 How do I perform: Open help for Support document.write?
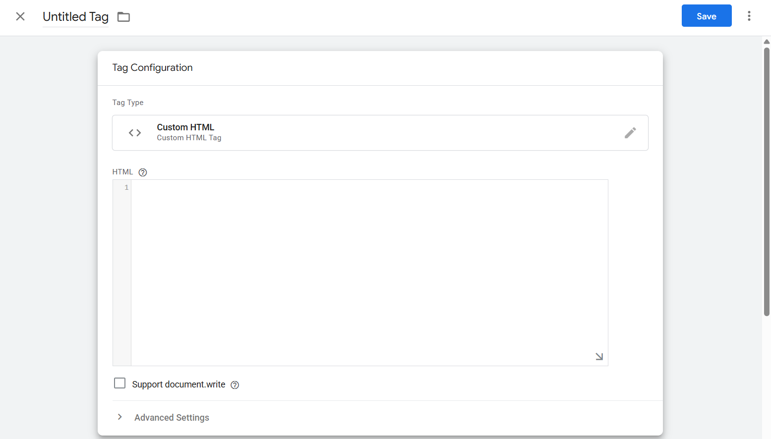point(235,385)
